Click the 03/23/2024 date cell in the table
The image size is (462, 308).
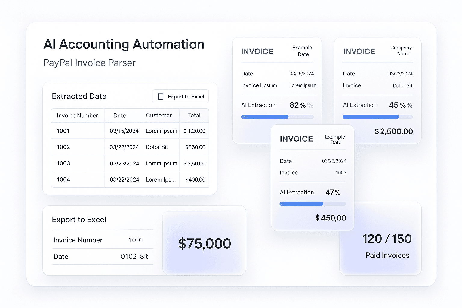pos(125,164)
